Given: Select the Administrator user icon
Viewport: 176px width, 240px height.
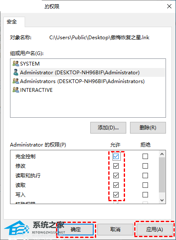Looking at the screenshot, I should pos(16,72).
